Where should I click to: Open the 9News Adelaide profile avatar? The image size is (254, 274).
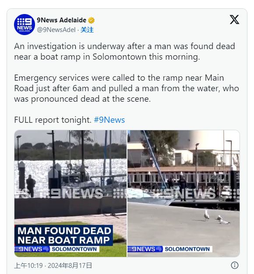[25, 25]
